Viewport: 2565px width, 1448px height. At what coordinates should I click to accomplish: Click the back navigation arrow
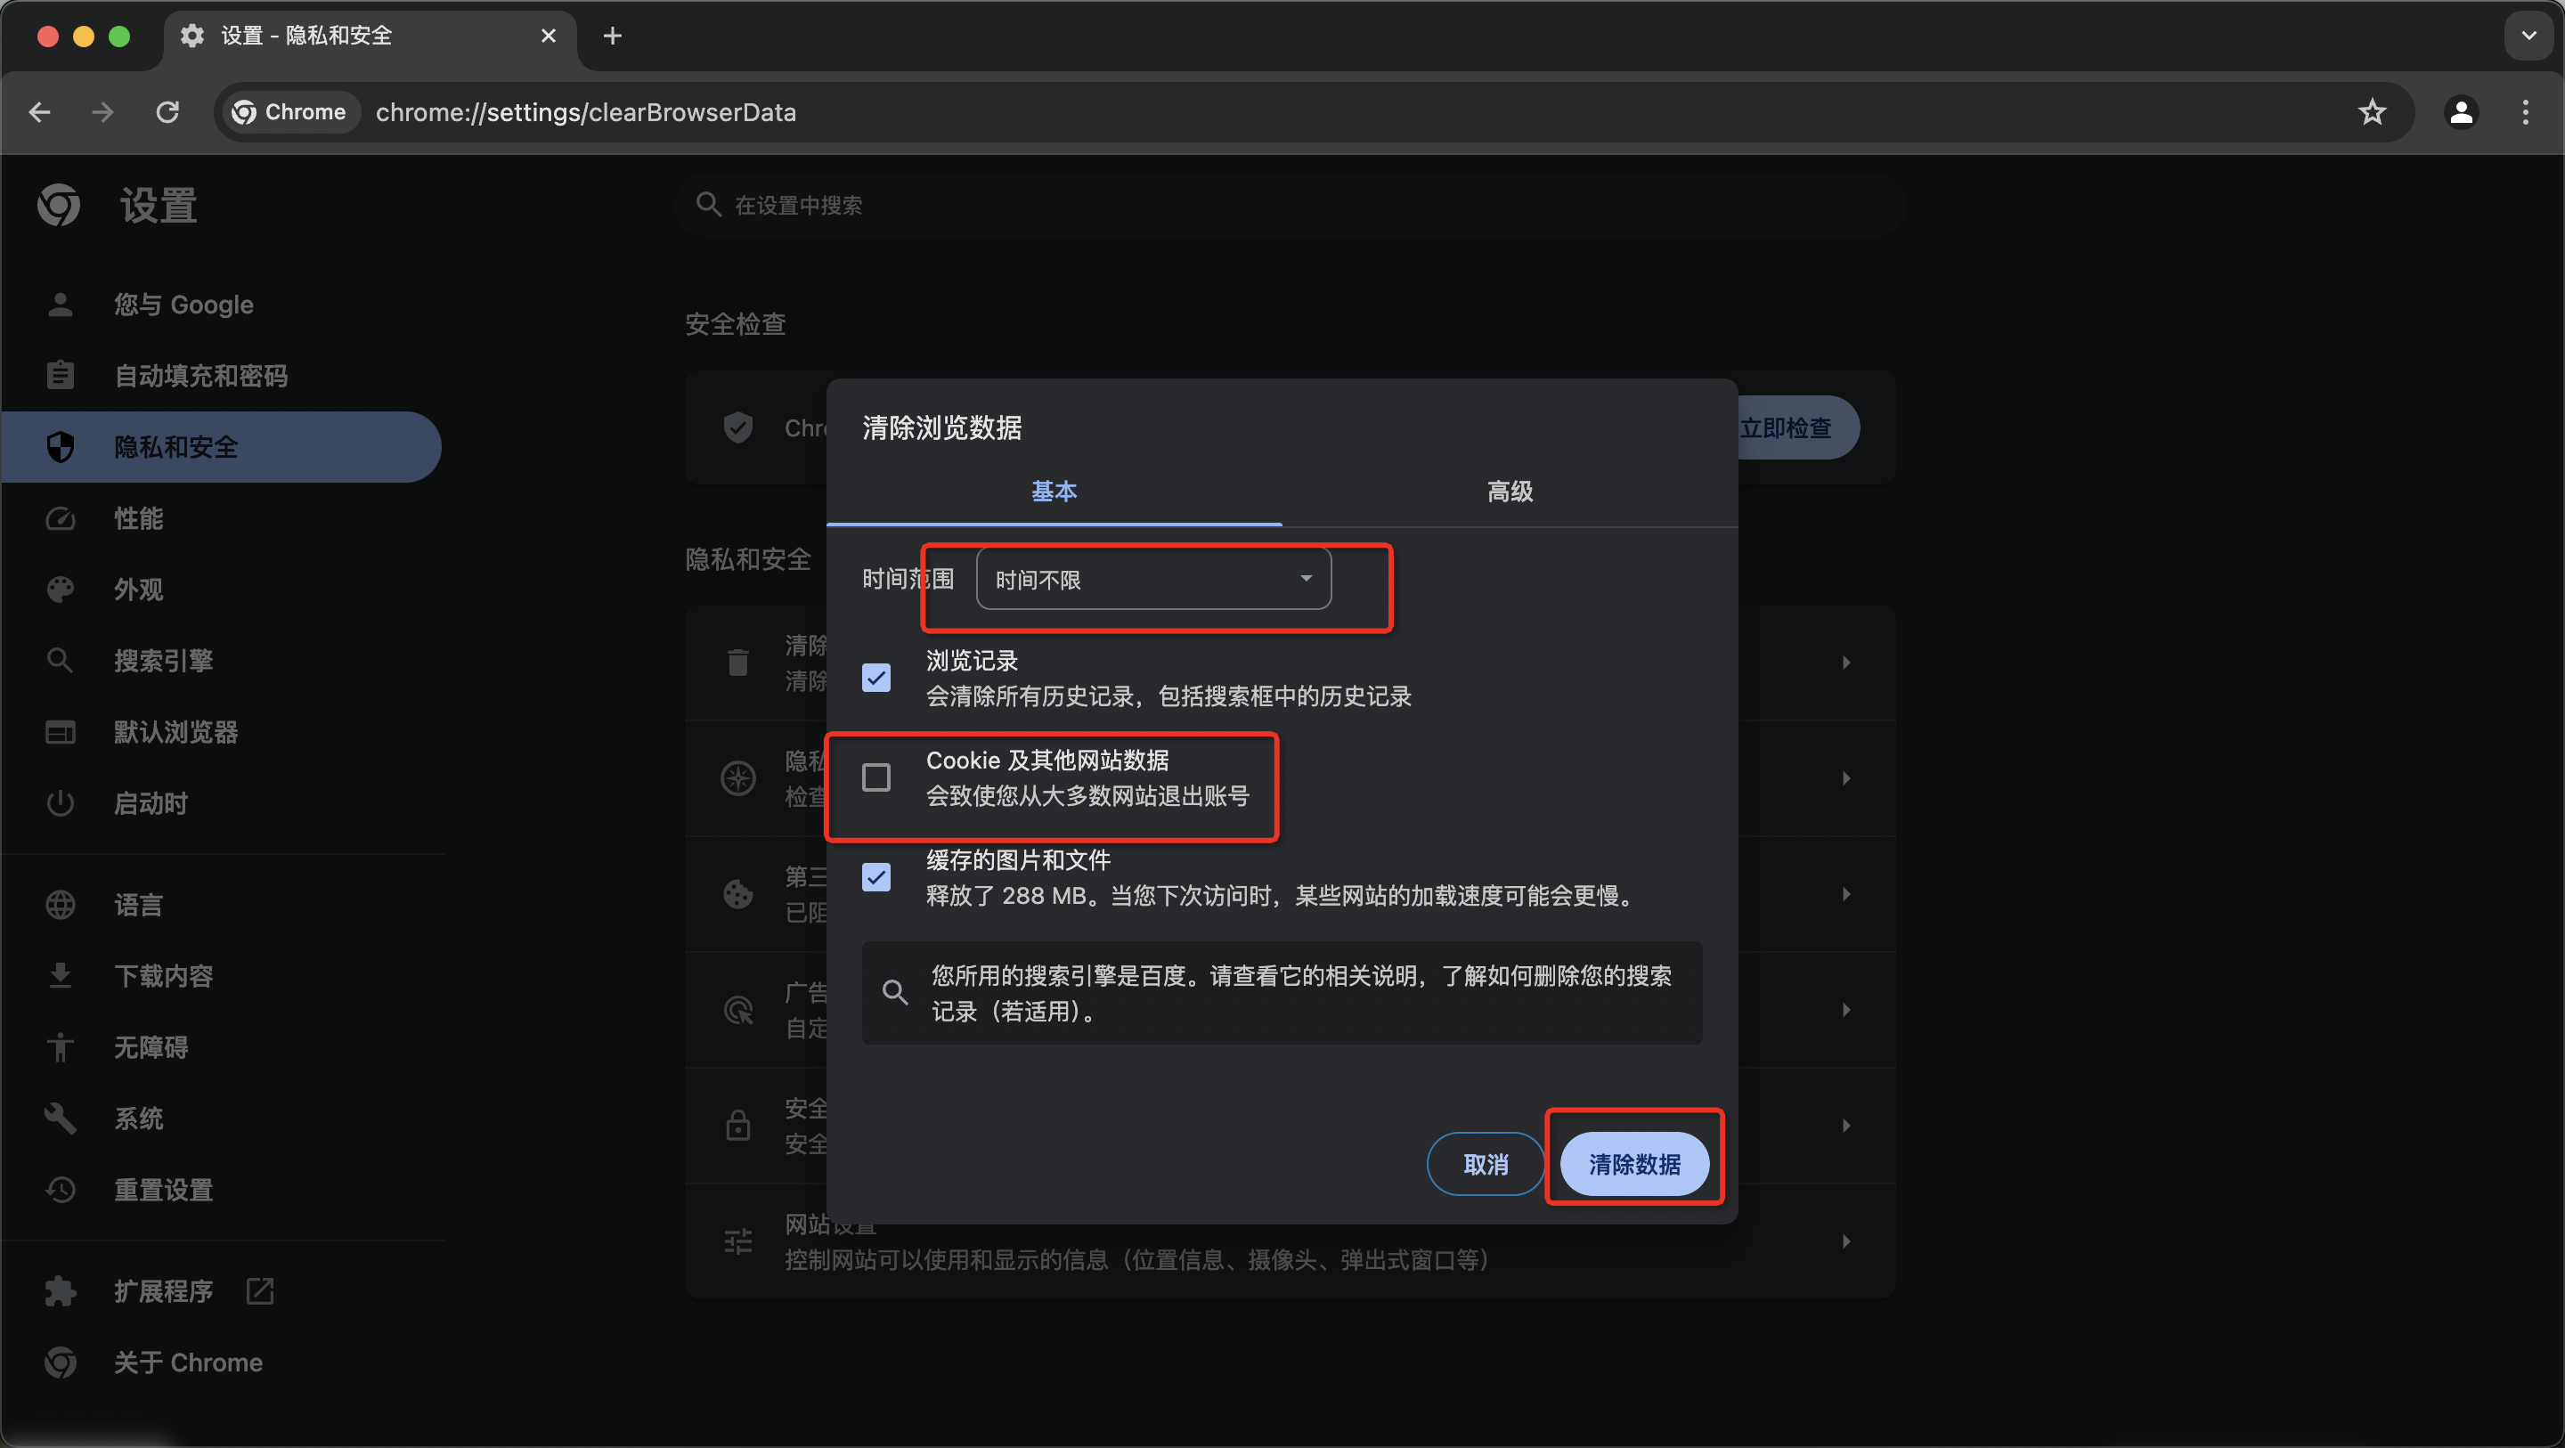(40, 112)
